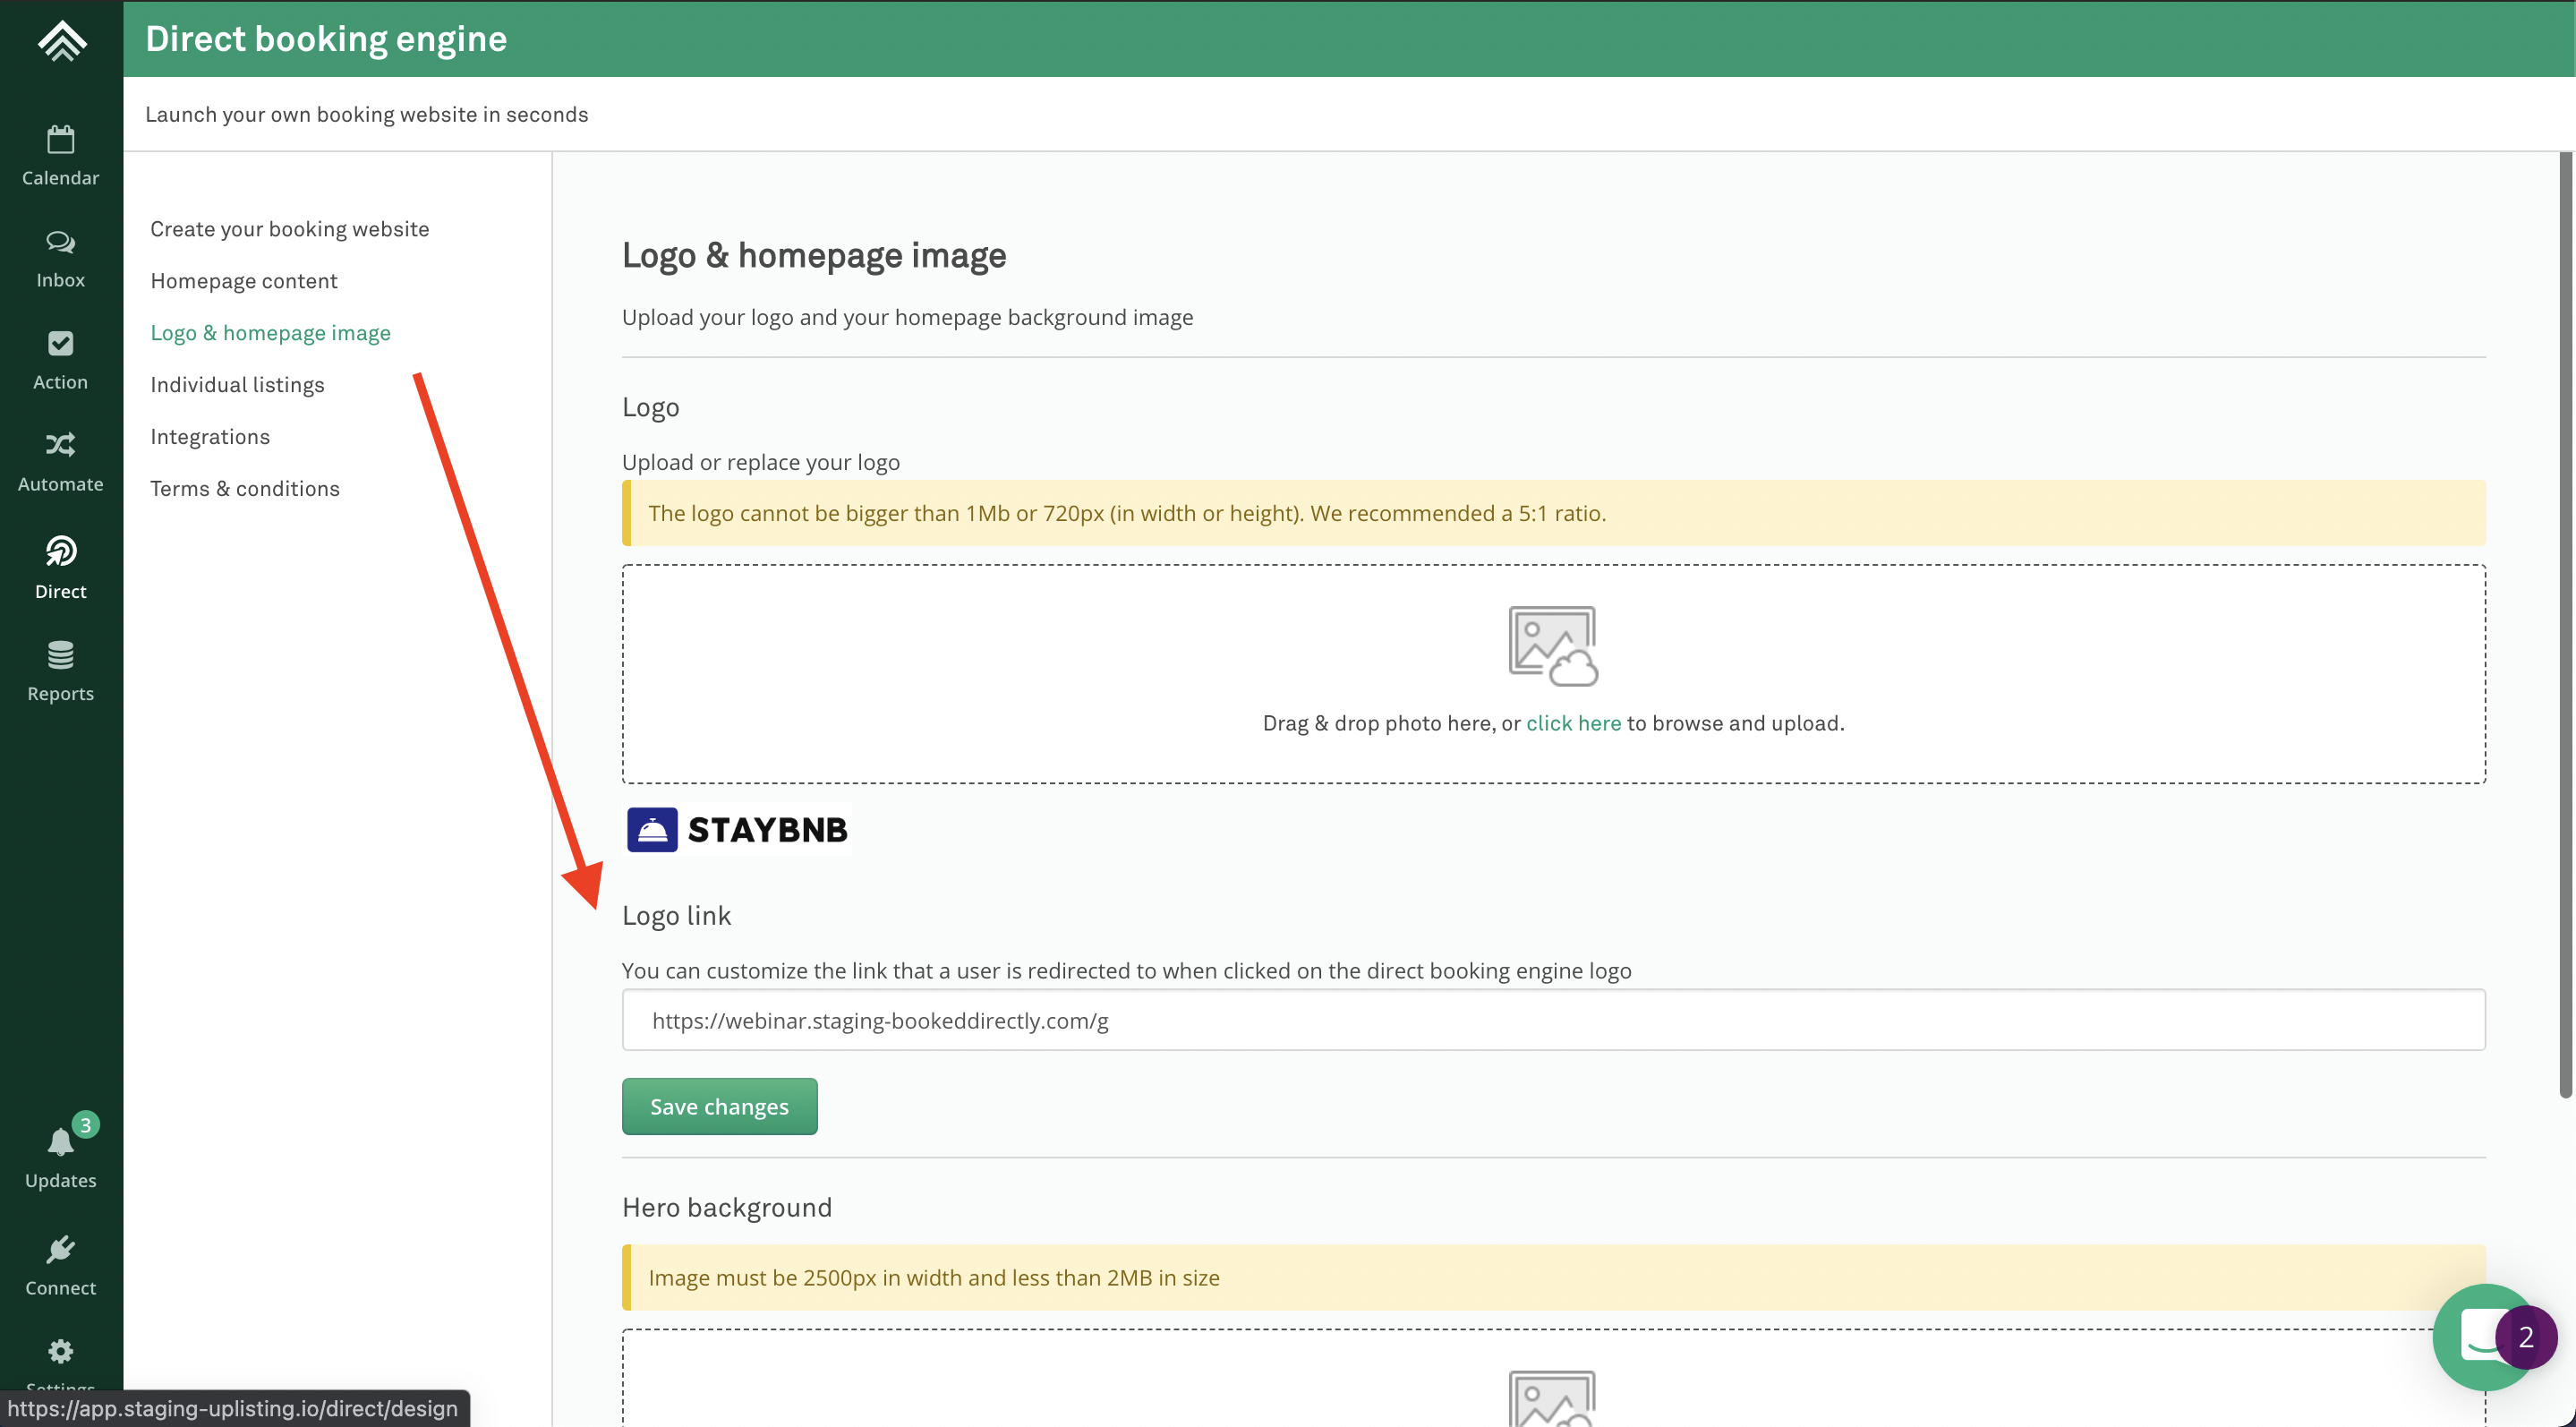Click the Reports label in sidebar
The width and height of the screenshot is (2576, 1427).
[x=61, y=694]
